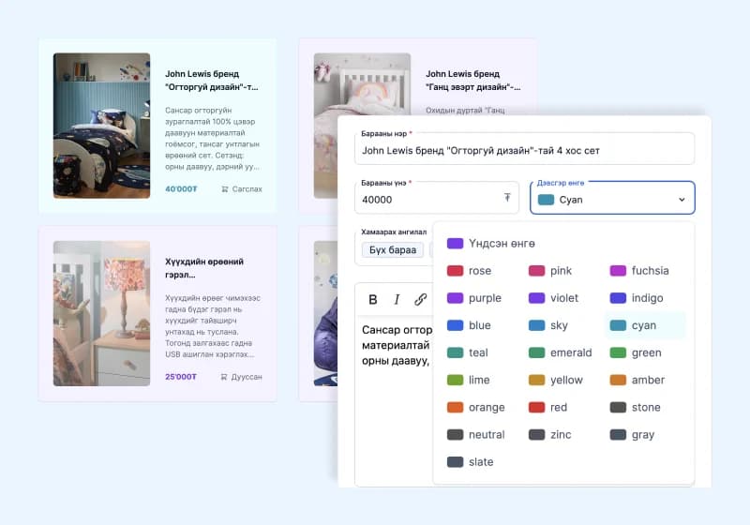Pick violet from the color list
This screenshot has height=525, width=750.
[553, 298]
